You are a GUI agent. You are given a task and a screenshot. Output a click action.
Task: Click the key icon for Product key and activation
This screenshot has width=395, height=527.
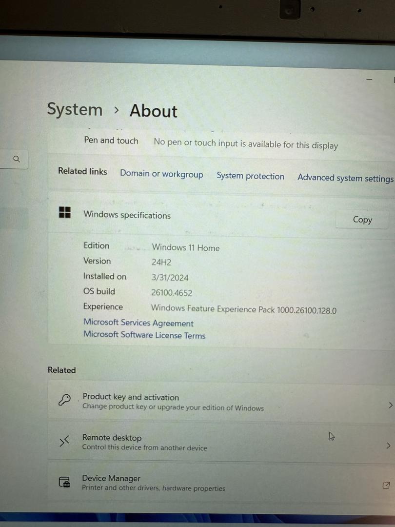[64, 400]
